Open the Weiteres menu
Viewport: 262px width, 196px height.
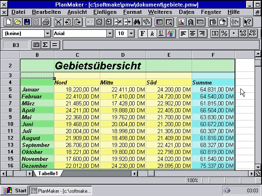160,12
